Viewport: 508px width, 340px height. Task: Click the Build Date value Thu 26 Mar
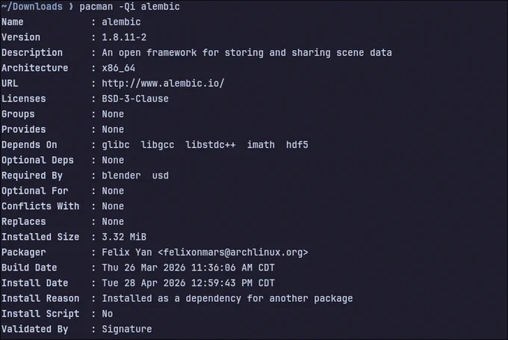188,268
